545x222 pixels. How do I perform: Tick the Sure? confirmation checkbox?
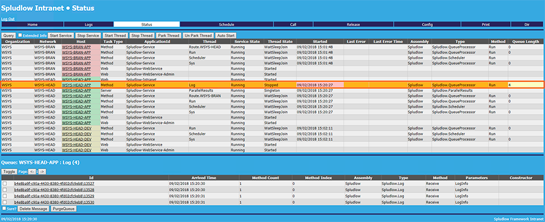coord(4,208)
